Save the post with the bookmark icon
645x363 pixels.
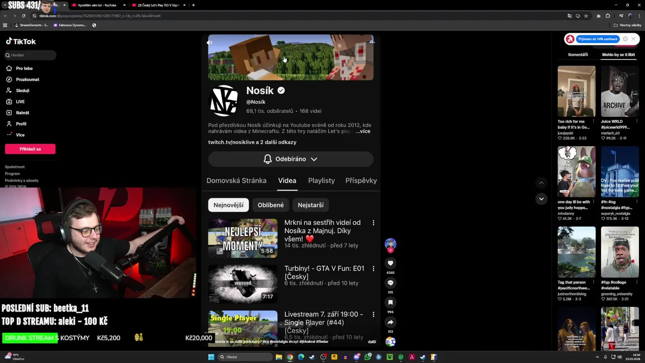[391, 302]
